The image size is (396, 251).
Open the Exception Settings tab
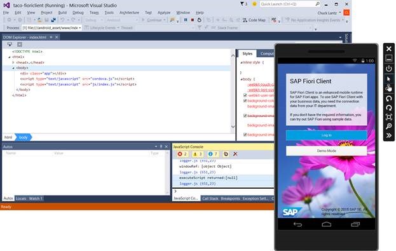(x=256, y=198)
